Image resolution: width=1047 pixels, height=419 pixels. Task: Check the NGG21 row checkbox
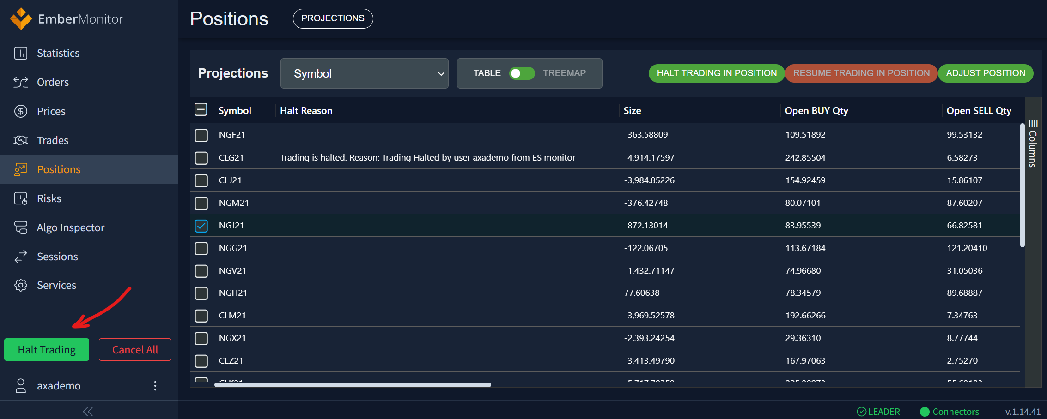pos(201,248)
